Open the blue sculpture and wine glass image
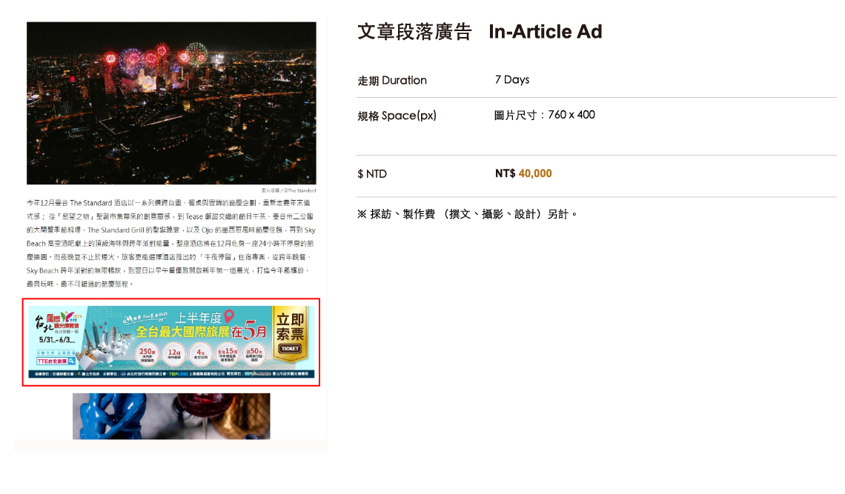The height and width of the screenshot is (494, 845). click(171, 415)
